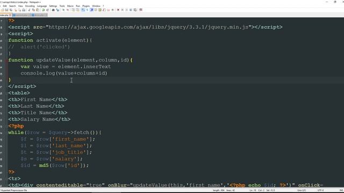344x193 pixels.
Task: Click the Save All toolbar icon
Action: coord(11,10)
